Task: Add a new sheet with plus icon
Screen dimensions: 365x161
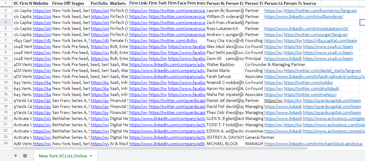Action: (16, 156)
